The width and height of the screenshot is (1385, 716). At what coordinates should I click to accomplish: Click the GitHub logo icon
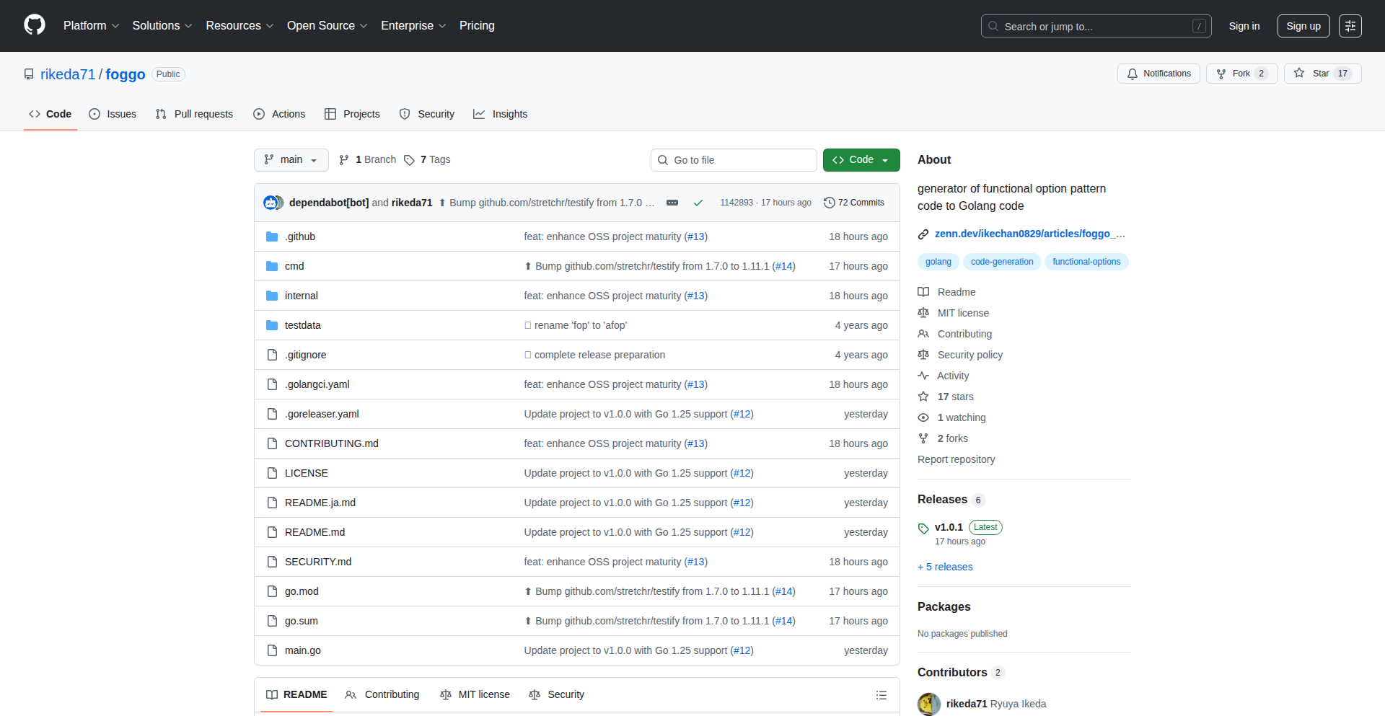35,25
